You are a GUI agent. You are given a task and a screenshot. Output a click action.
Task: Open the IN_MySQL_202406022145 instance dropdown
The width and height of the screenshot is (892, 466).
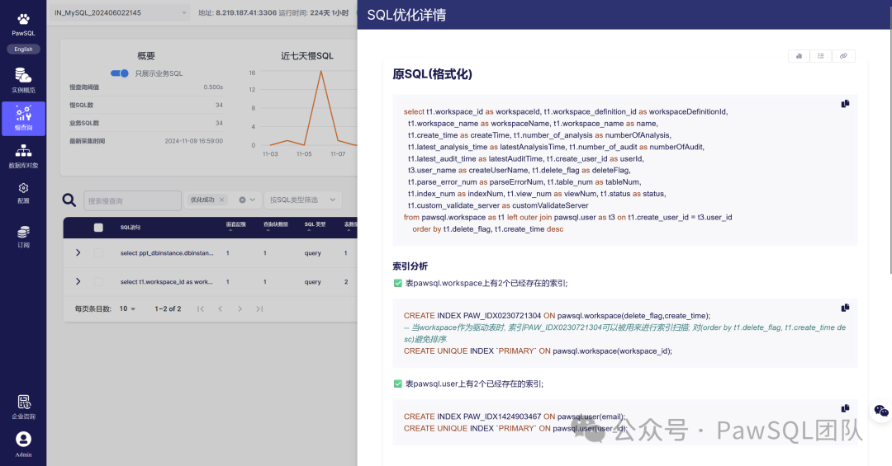click(120, 12)
